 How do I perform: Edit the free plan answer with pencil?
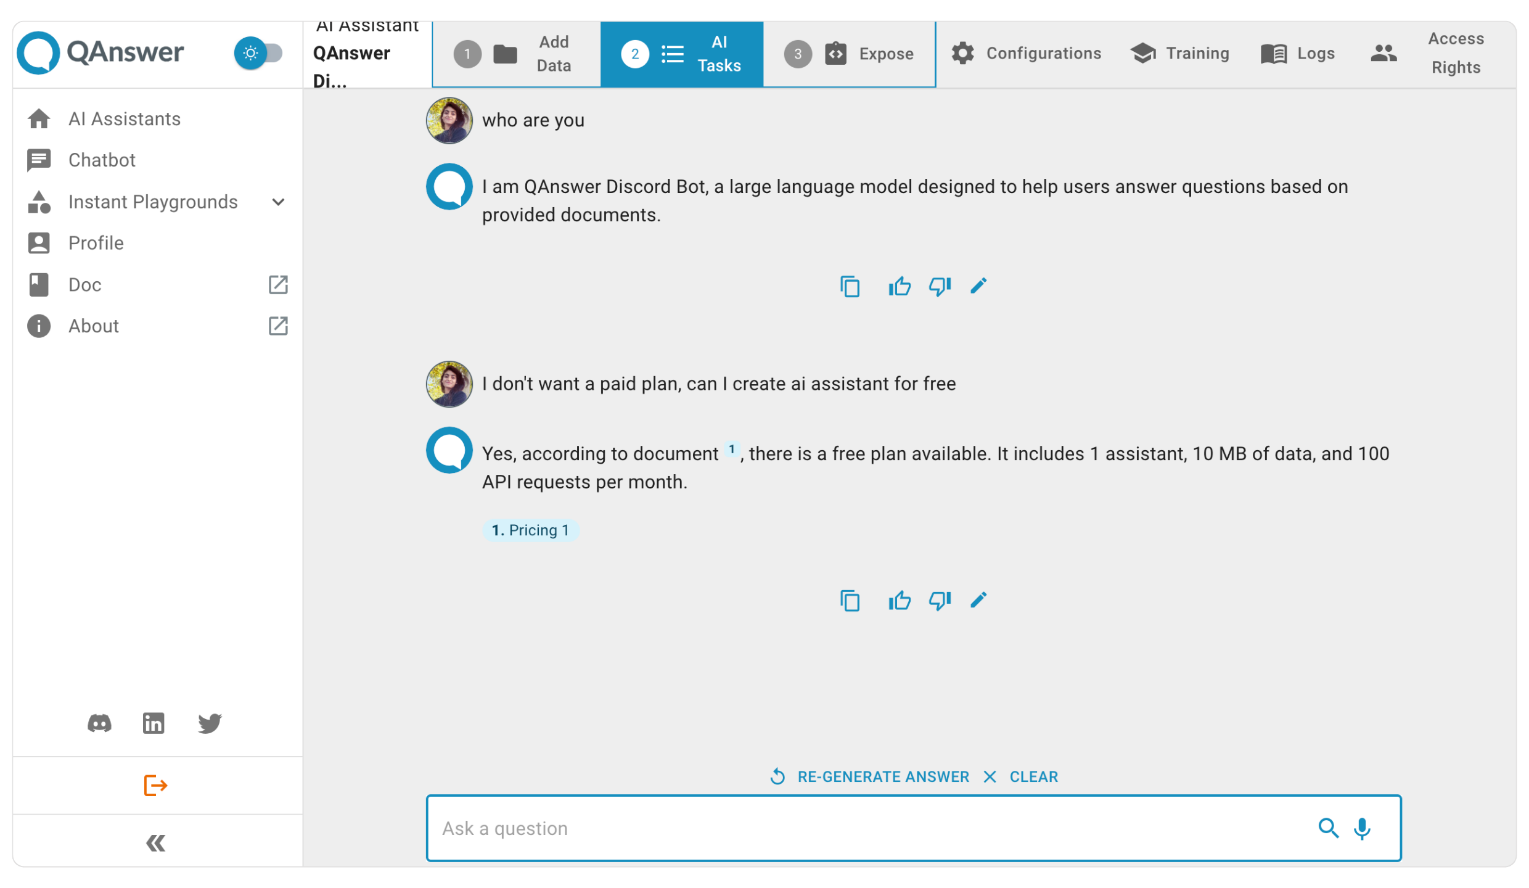(978, 599)
